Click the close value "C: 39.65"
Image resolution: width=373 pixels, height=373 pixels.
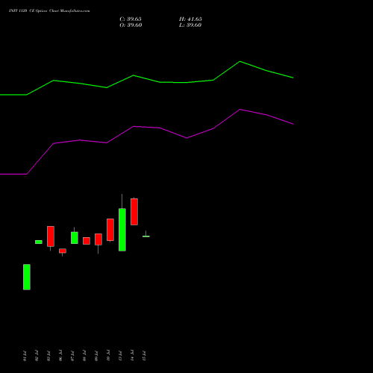pyautogui.click(x=131, y=19)
